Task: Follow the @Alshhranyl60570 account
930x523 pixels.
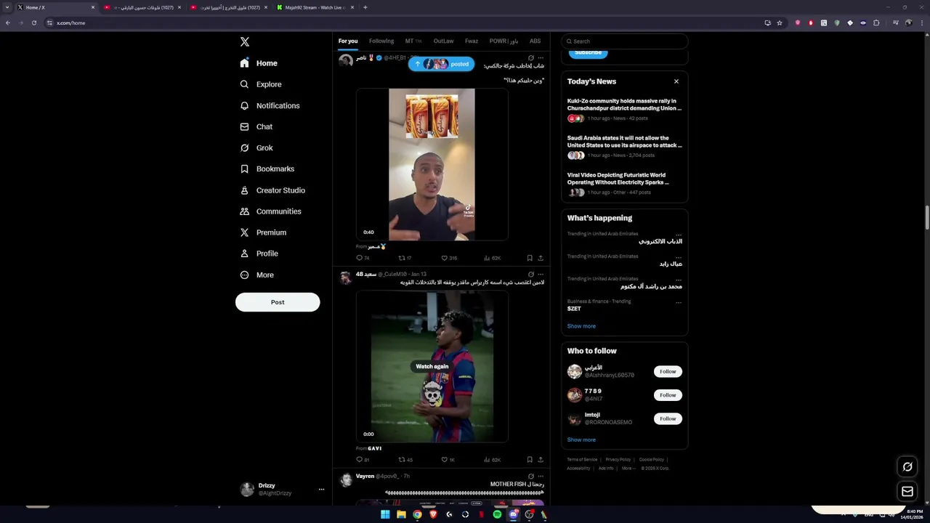Action: pos(668,372)
